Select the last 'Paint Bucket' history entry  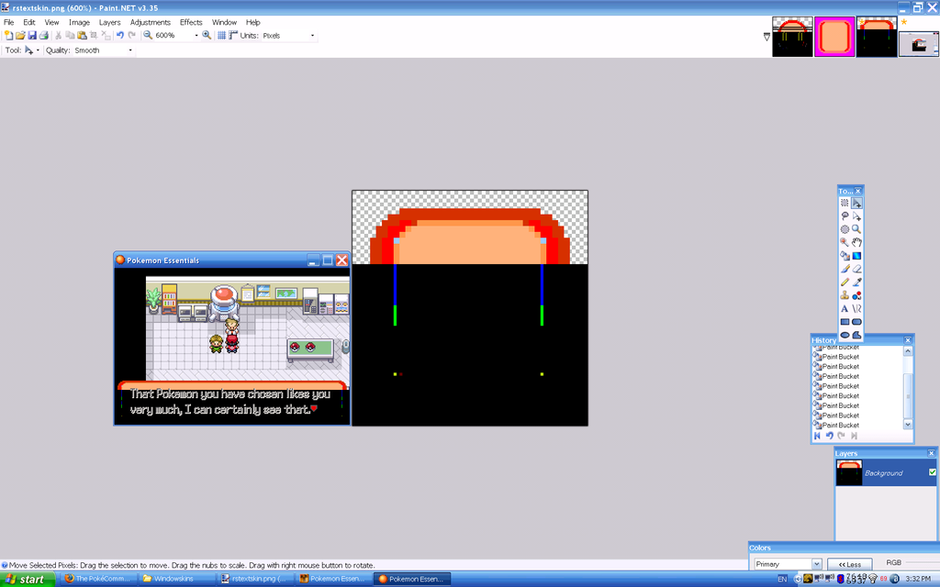[x=841, y=426]
